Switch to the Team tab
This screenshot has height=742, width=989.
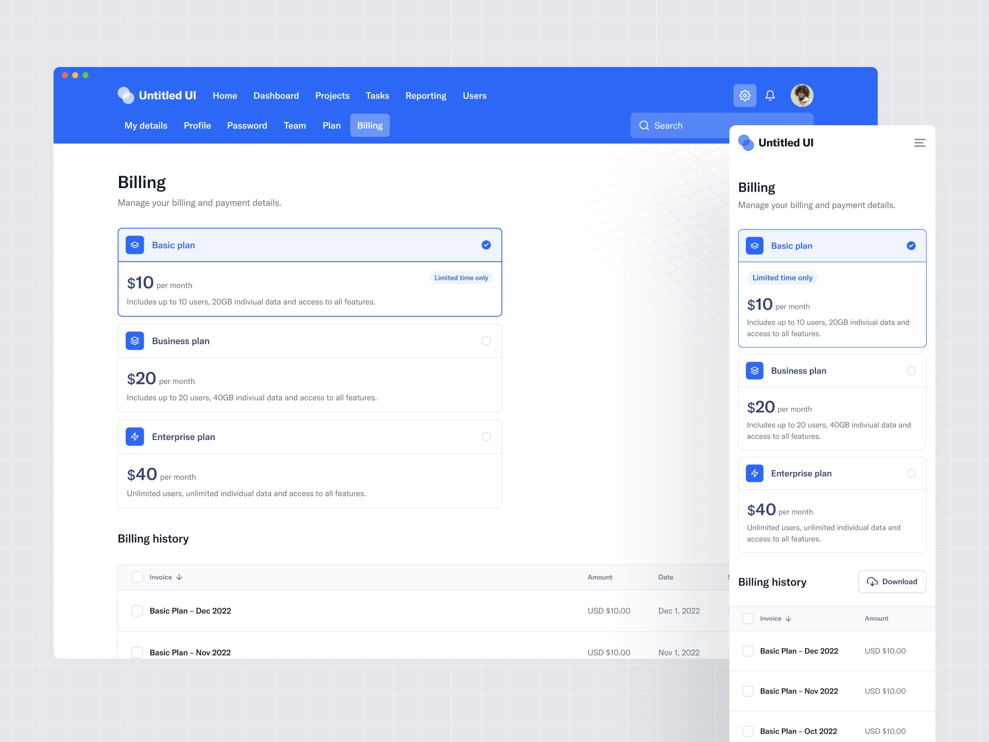[x=295, y=125]
